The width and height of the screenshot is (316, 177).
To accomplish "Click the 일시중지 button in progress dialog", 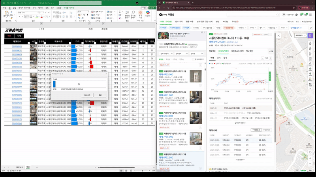I will coord(87,95).
